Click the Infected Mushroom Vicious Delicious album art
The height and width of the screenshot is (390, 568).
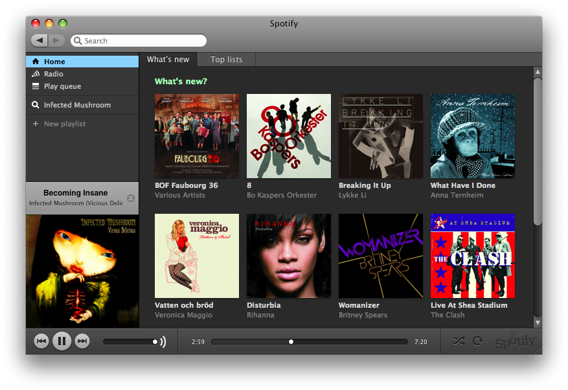(82, 271)
